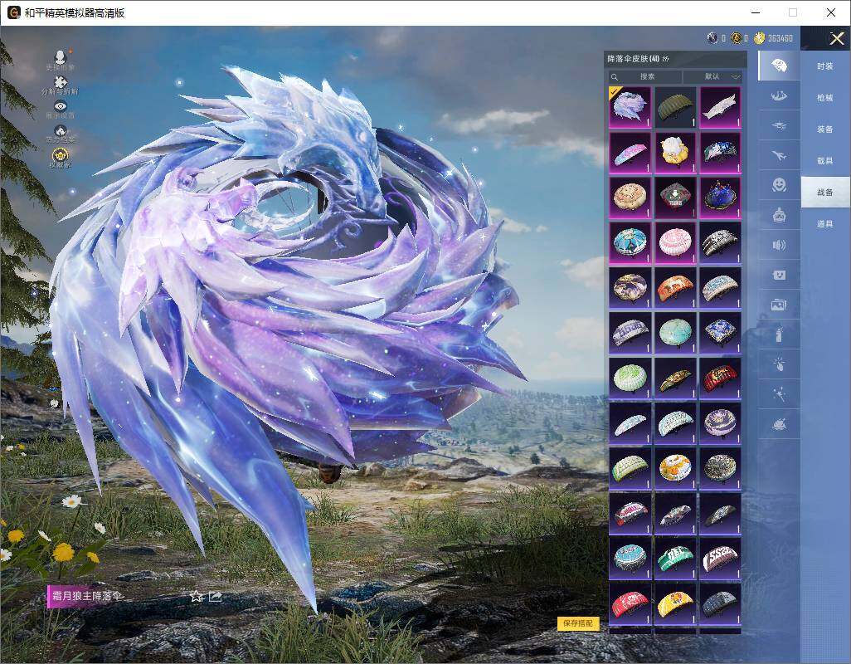Switch to the 载具 tab
The image size is (851, 664).
point(825,161)
